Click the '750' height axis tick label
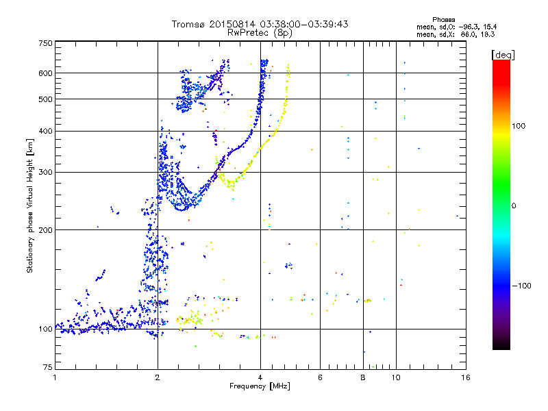 click(x=45, y=43)
